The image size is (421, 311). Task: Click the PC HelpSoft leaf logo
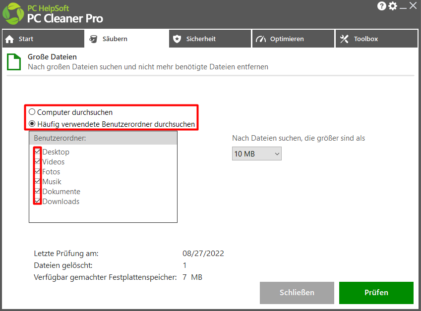pos(13,13)
